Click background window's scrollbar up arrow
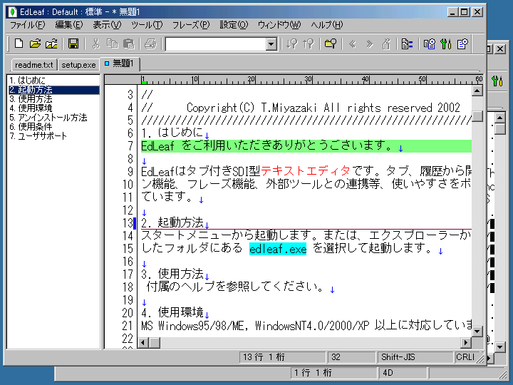 [x=500, y=118]
